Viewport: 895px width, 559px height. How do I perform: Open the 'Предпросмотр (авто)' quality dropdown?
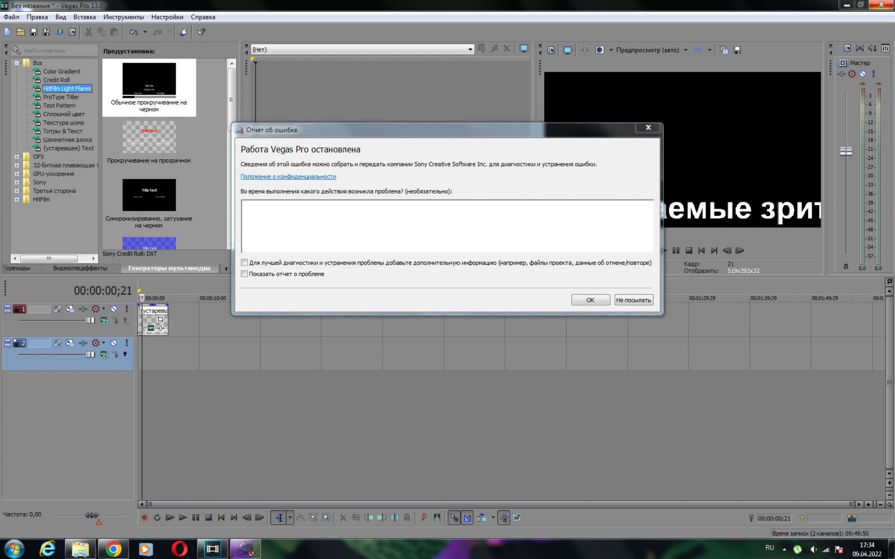coord(685,50)
